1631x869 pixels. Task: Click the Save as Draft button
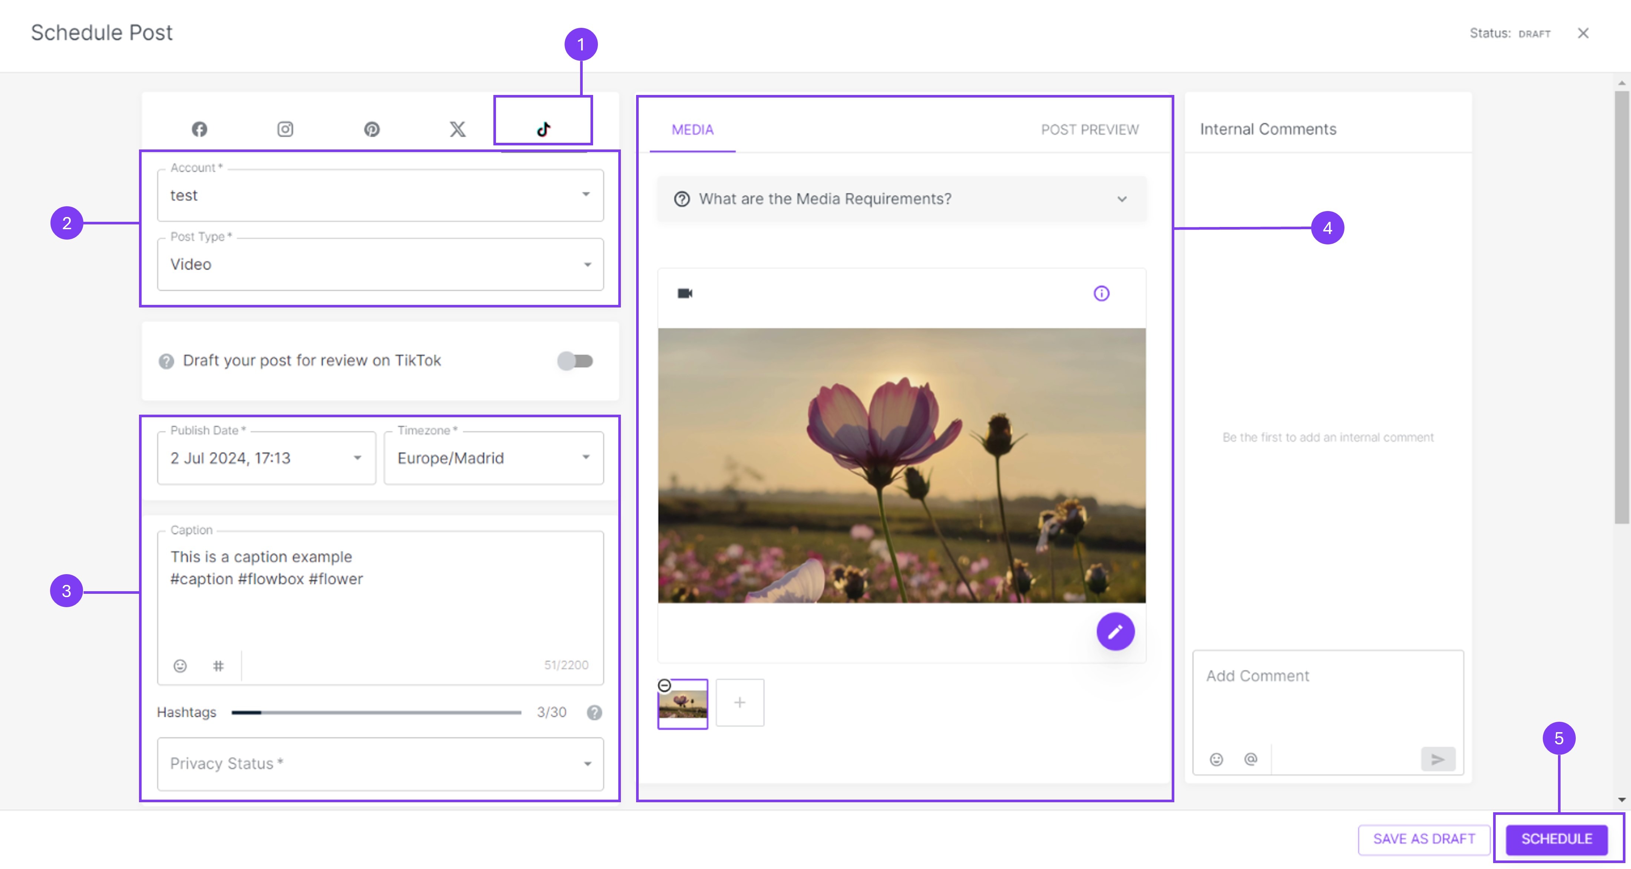[x=1424, y=839]
